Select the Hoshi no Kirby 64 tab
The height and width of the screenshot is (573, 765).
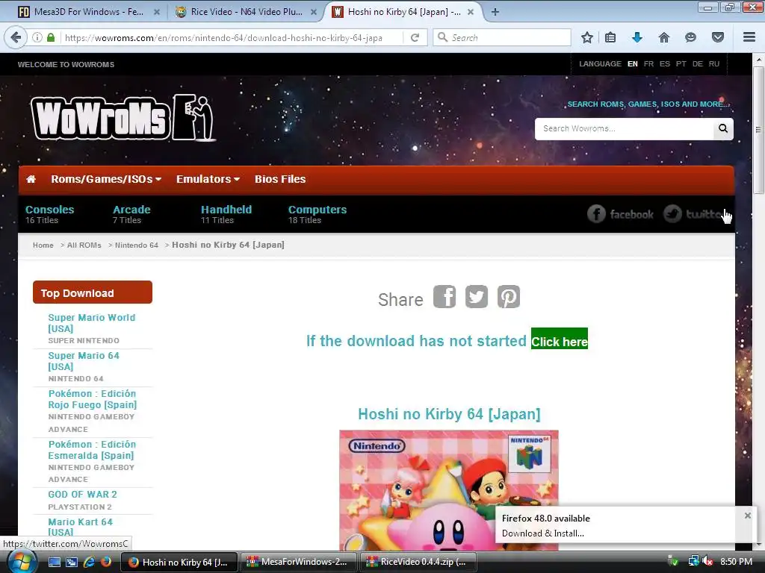(404, 12)
